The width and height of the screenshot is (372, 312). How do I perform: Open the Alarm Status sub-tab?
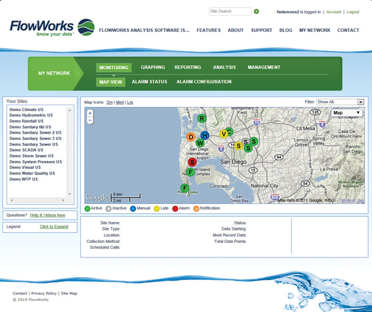pos(149,82)
